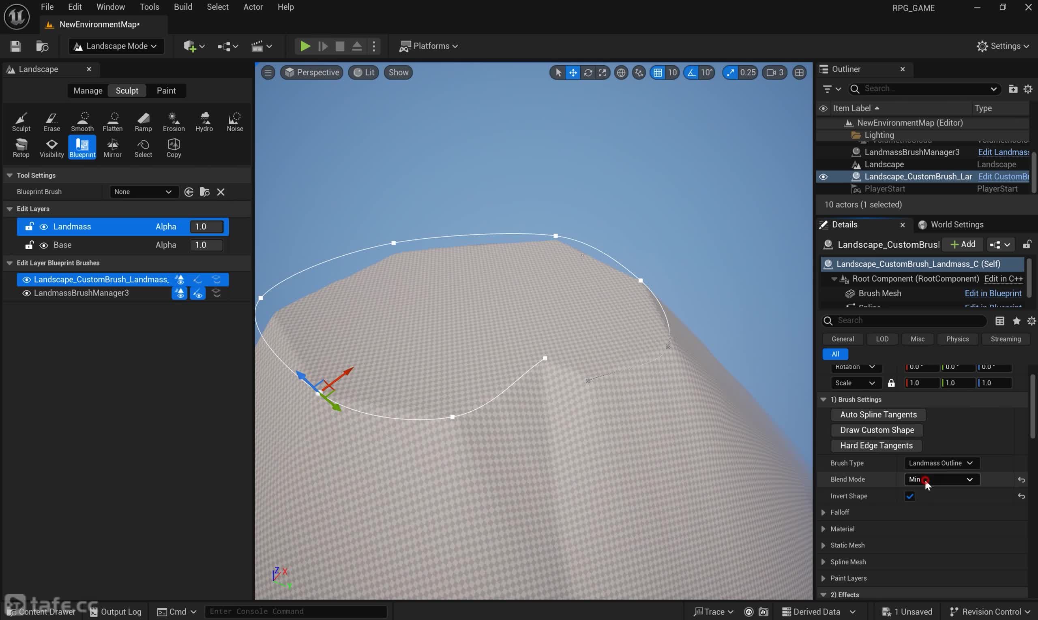
Task: Uncheck the Invert Shape checkbox
Action: tap(909, 496)
